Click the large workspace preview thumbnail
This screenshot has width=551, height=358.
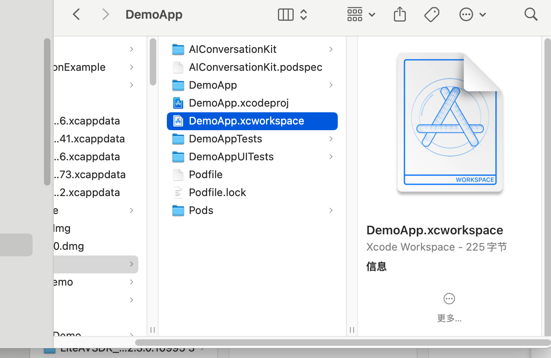(450, 122)
